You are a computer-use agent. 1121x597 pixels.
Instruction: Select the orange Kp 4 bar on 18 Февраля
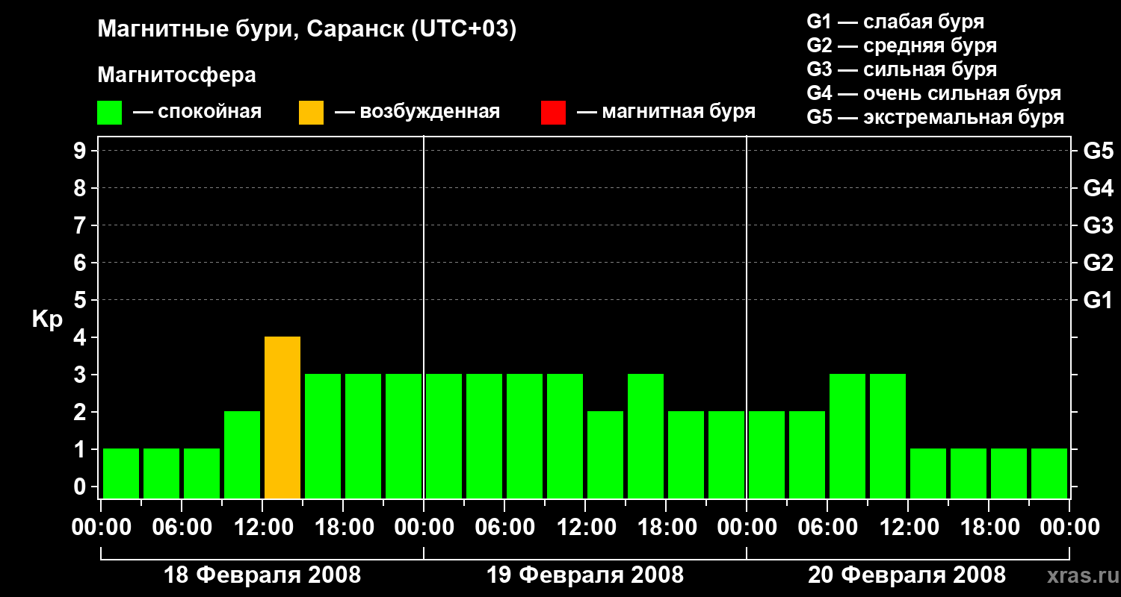click(282, 418)
